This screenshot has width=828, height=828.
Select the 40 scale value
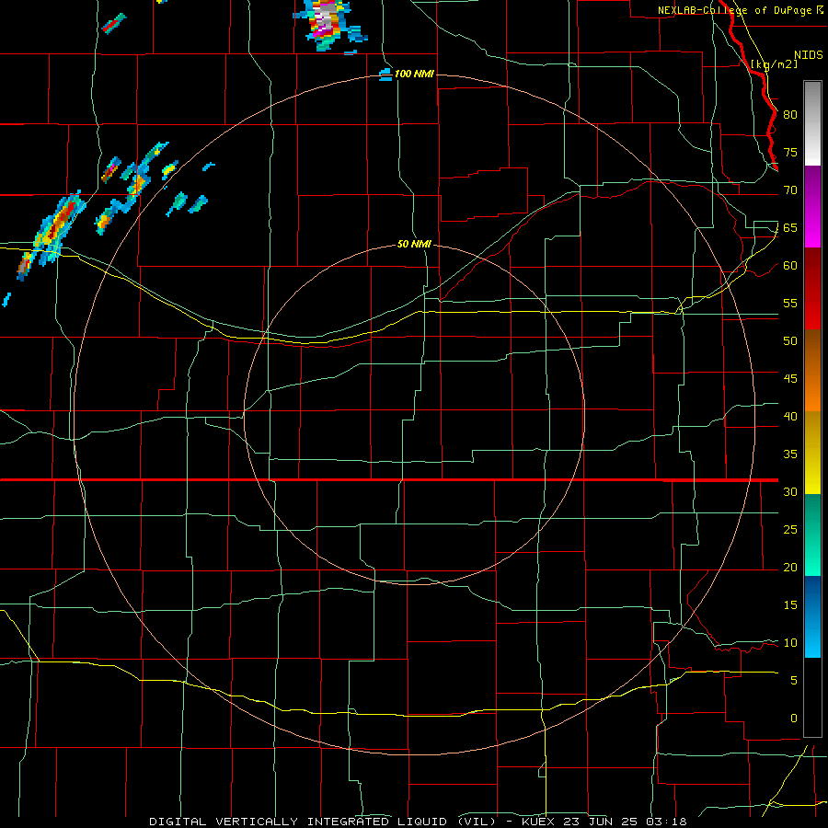pyautogui.click(x=790, y=416)
